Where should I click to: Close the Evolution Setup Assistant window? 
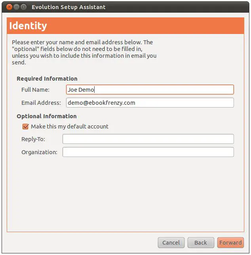[10, 7]
